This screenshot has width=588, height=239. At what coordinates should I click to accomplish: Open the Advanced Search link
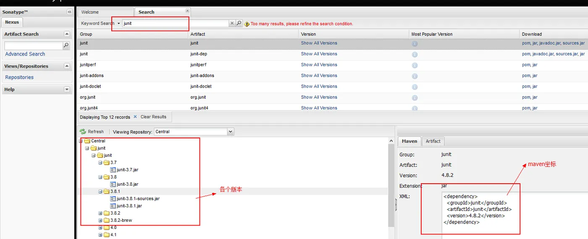coord(25,54)
